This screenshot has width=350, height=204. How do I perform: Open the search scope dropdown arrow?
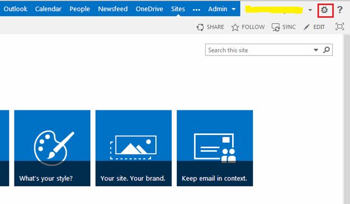point(316,50)
